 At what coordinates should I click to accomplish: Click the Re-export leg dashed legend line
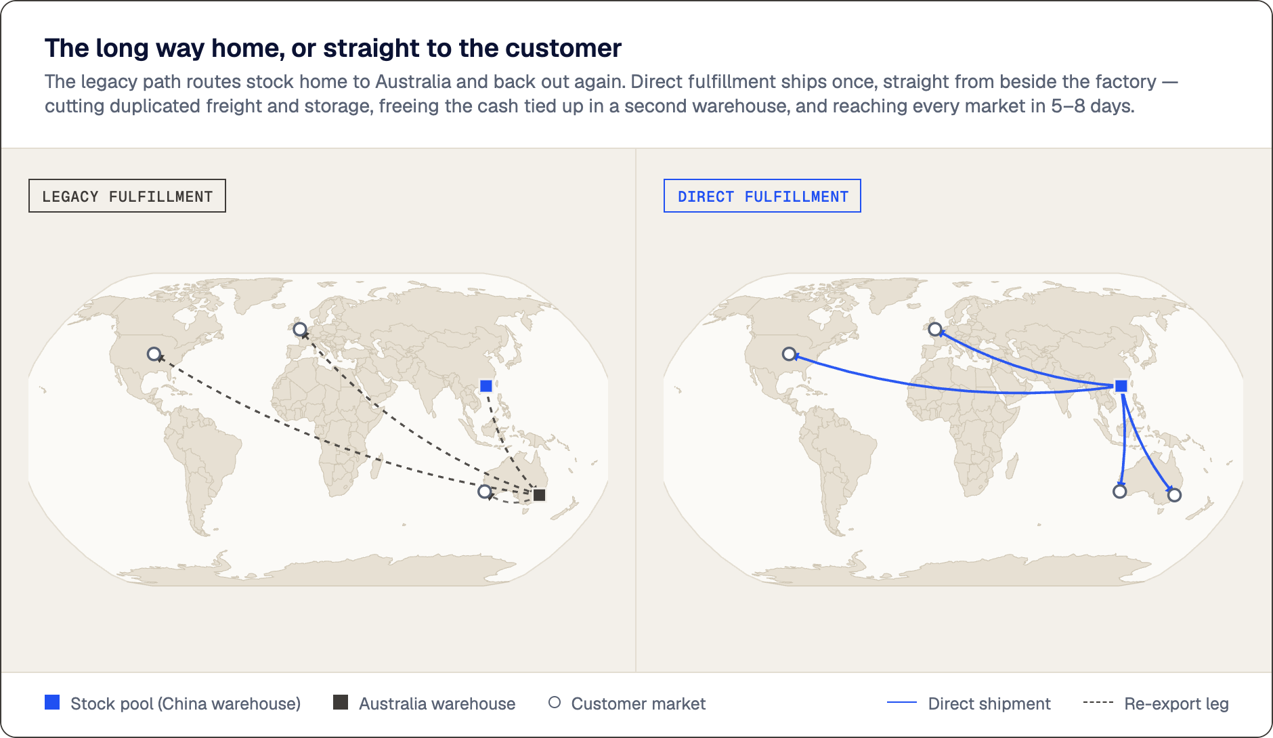pyautogui.click(x=1098, y=703)
